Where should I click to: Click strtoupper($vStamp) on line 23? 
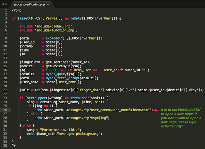pyautogui.click(x=45, y=98)
